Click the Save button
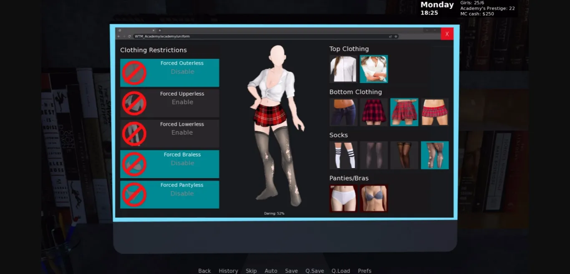This screenshot has width=570, height=274. pos(291,271)
